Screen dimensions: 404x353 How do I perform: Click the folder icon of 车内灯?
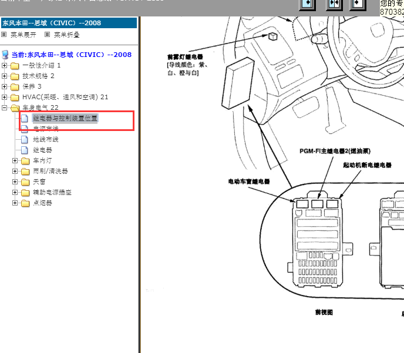(x=25, y=161)
